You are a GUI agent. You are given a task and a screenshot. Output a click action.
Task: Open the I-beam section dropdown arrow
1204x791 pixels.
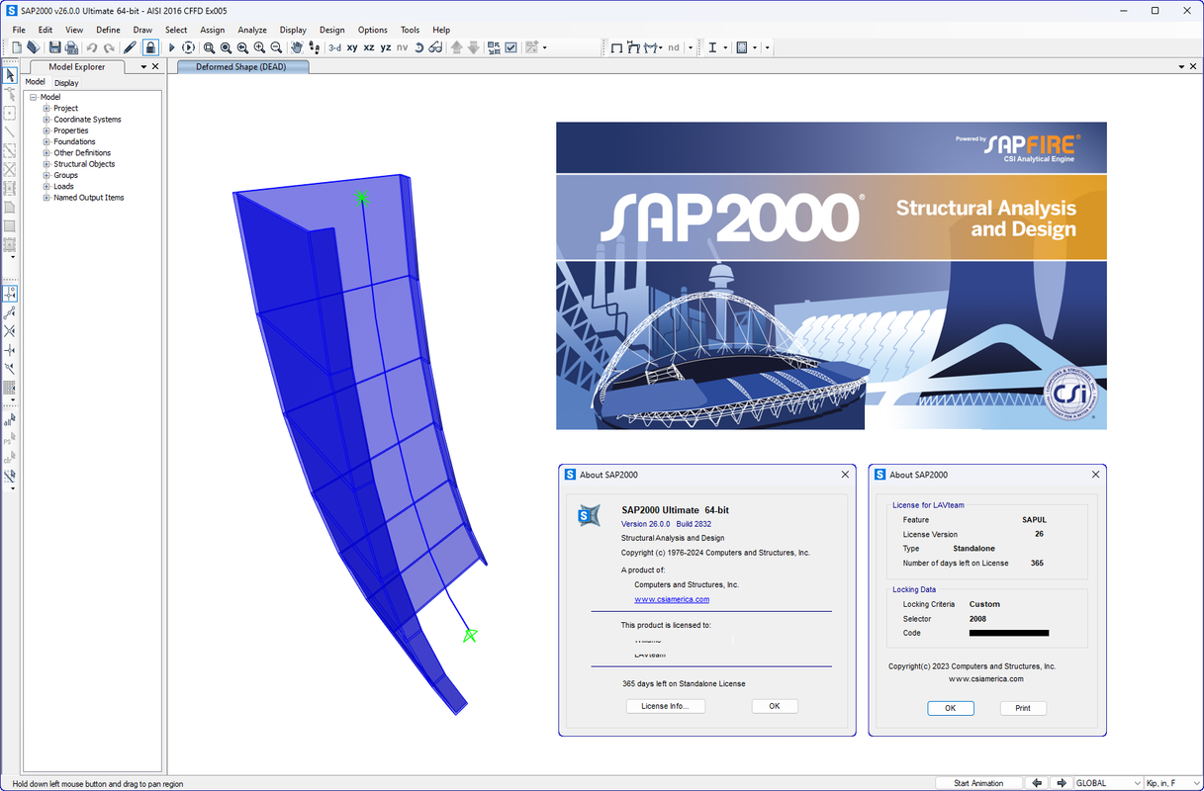[725, 47]
